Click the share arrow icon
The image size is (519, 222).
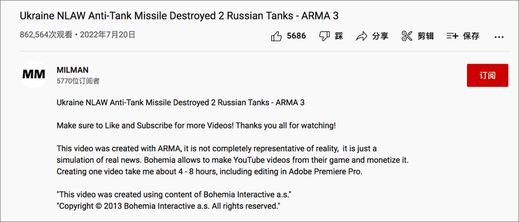click(361, 36)
